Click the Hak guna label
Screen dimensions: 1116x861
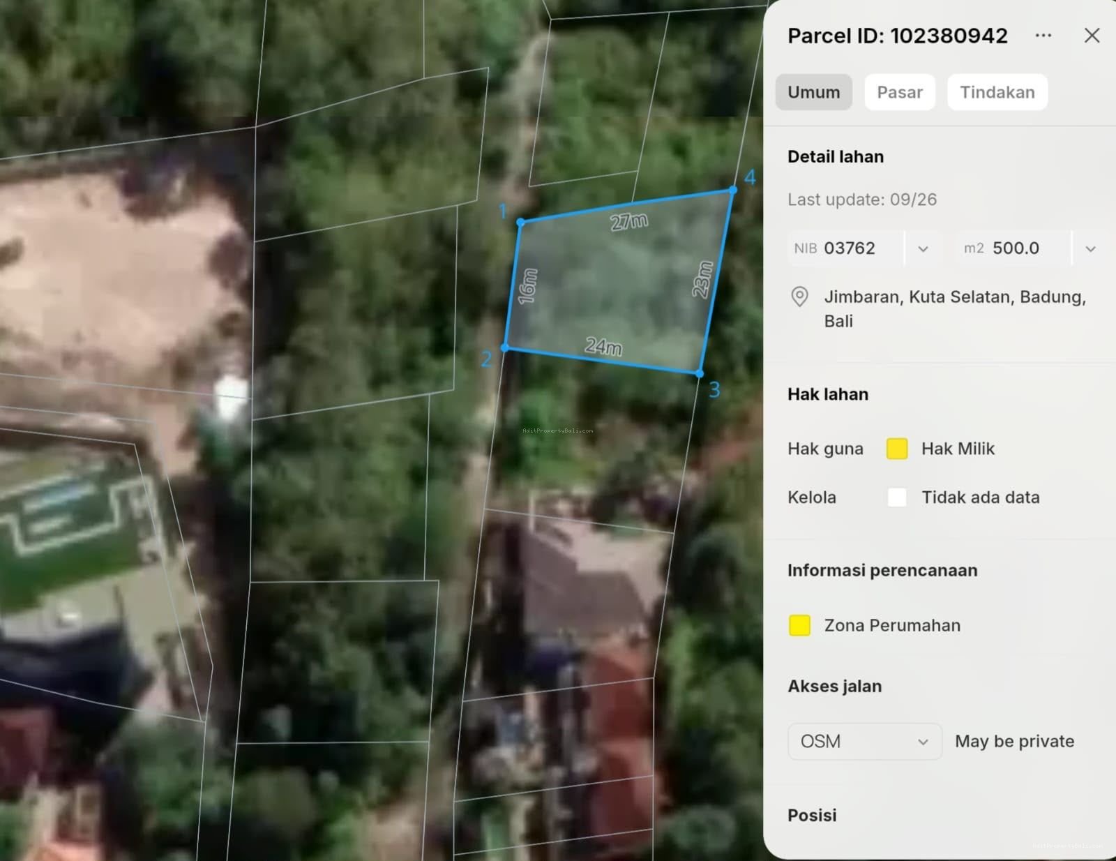click(x=825, y=449)
